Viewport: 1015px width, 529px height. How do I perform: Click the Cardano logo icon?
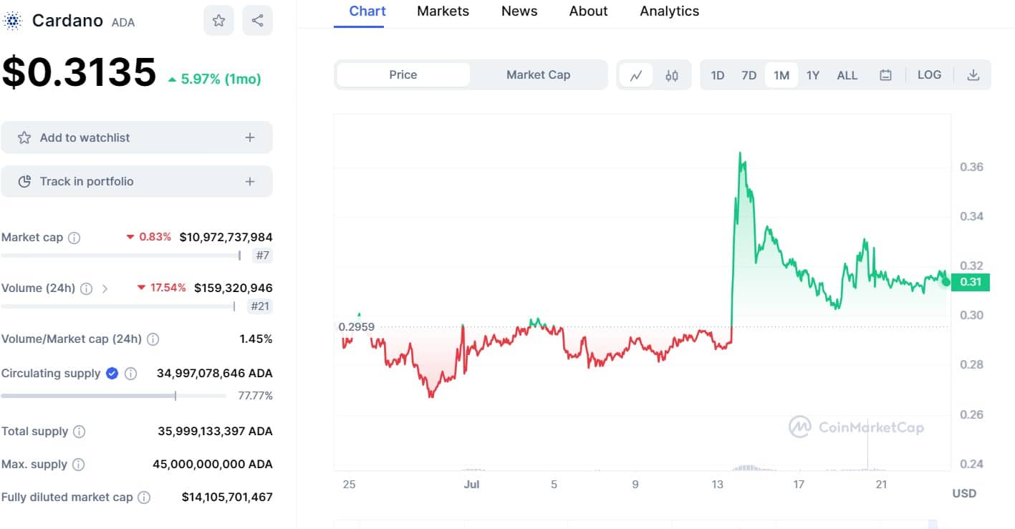pos(11,21)
